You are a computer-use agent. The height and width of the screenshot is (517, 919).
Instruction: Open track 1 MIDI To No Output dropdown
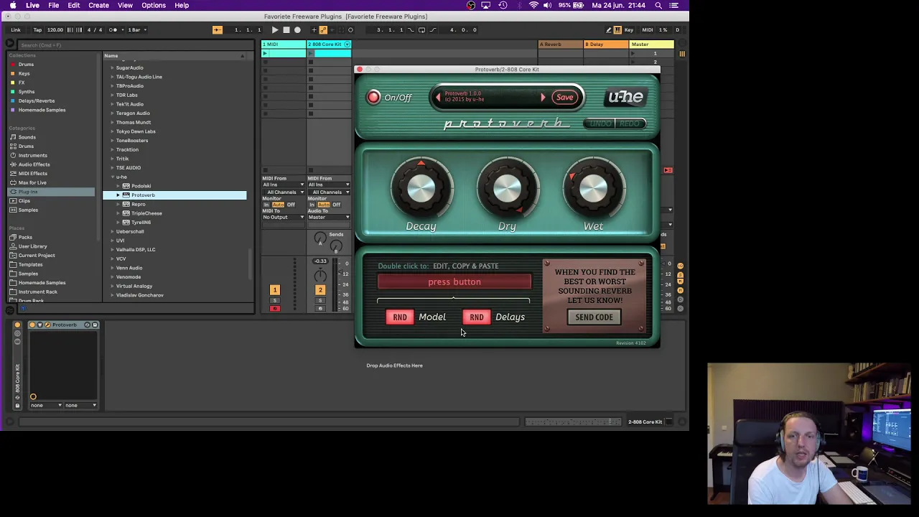[x=284, y=217]
